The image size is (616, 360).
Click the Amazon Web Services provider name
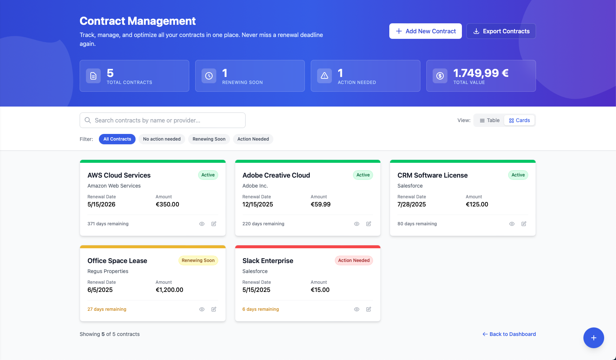[114, 186]
